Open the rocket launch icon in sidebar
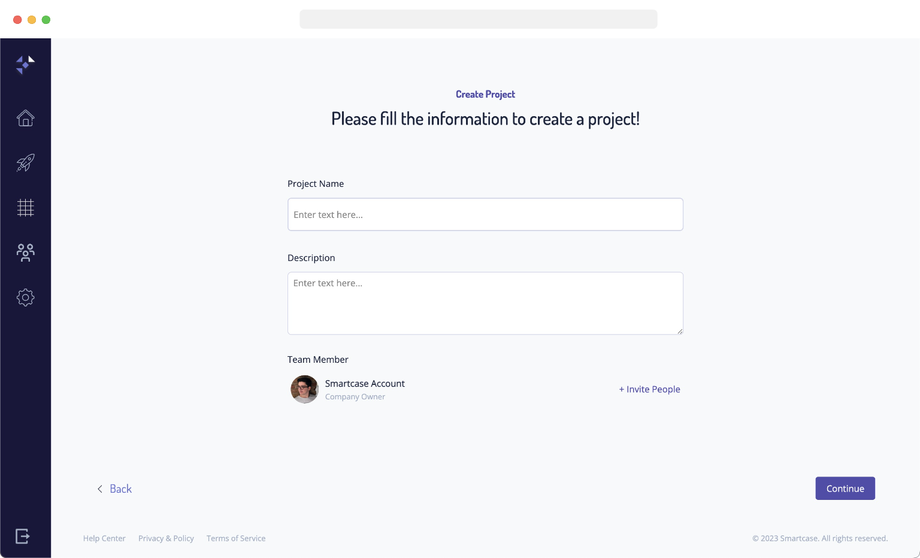 [x=25, y=163]
